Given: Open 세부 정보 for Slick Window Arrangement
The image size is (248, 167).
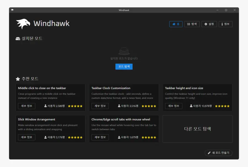Looking at the screenshot, I should pyautogui.click(x=27, y=137).
